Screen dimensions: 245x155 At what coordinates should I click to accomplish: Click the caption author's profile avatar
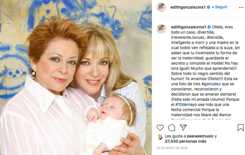pos(161,29)
